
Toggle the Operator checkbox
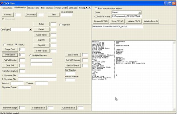[x=60, y=25]
